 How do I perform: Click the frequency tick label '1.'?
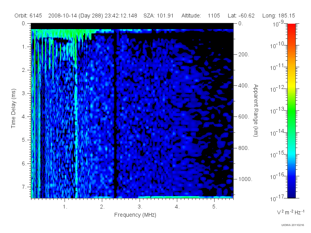click(x=65, y=207)
